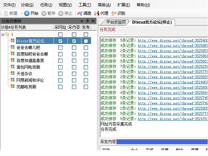Open the 任务(J) menu

[x=46, y=5]
